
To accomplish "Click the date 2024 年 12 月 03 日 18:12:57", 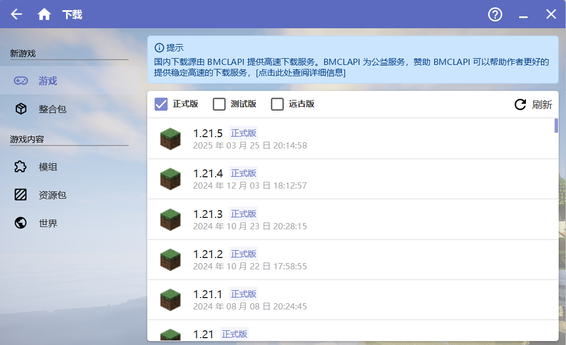I will click(250, 186).
